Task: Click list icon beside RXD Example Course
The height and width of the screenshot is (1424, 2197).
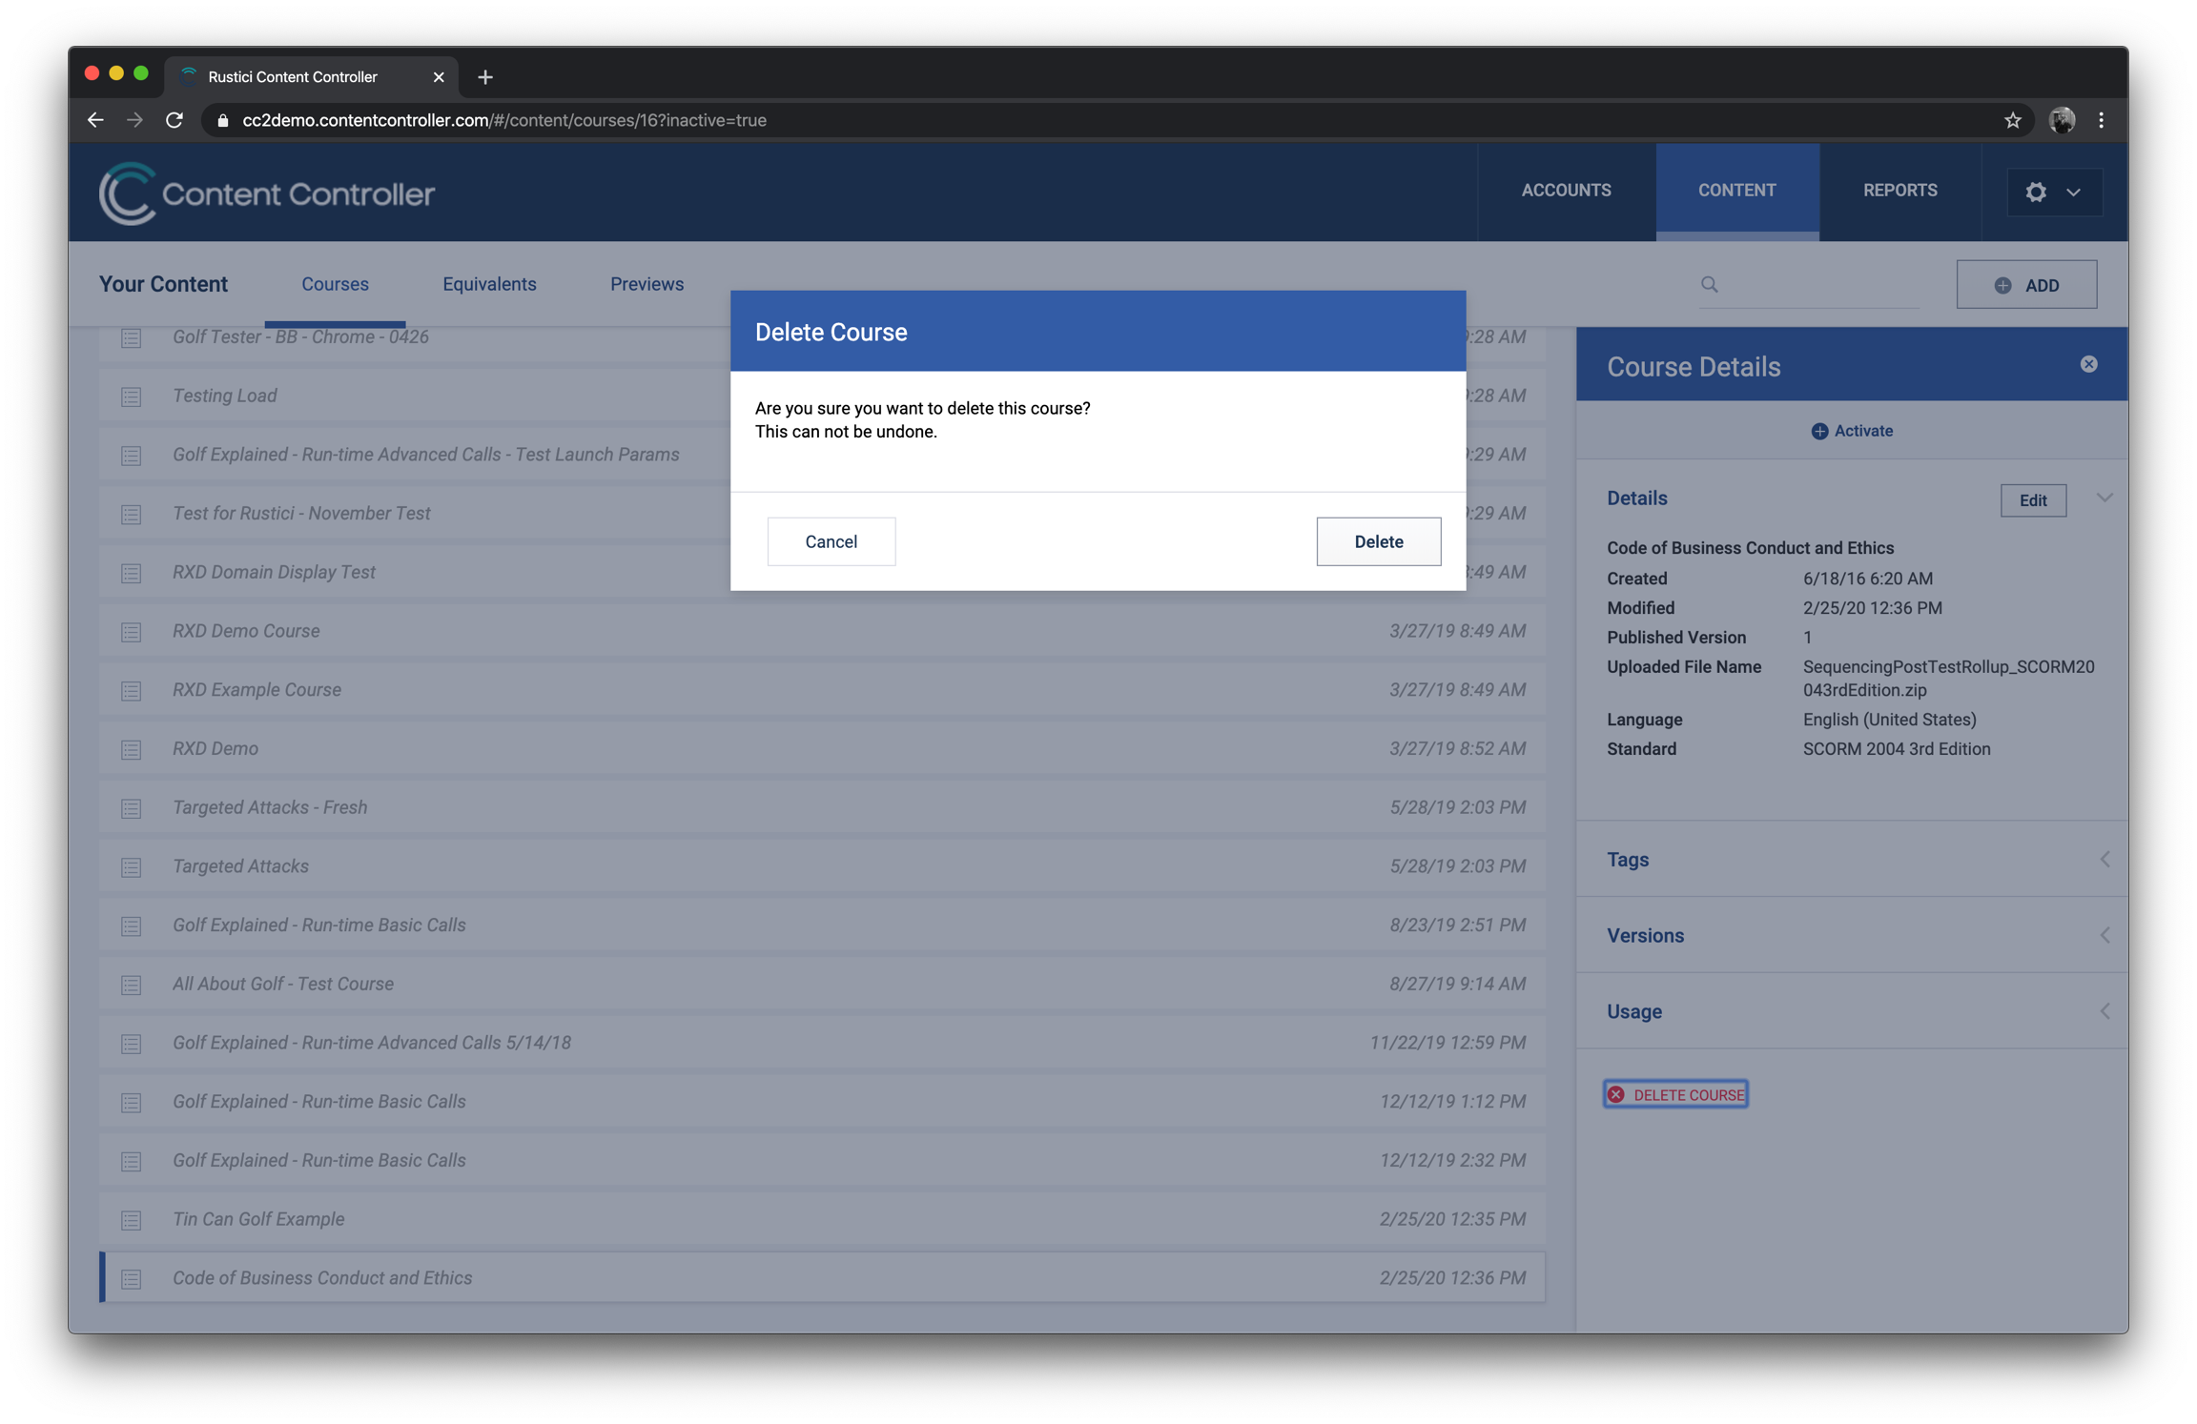Action: [x=132, y=690]
